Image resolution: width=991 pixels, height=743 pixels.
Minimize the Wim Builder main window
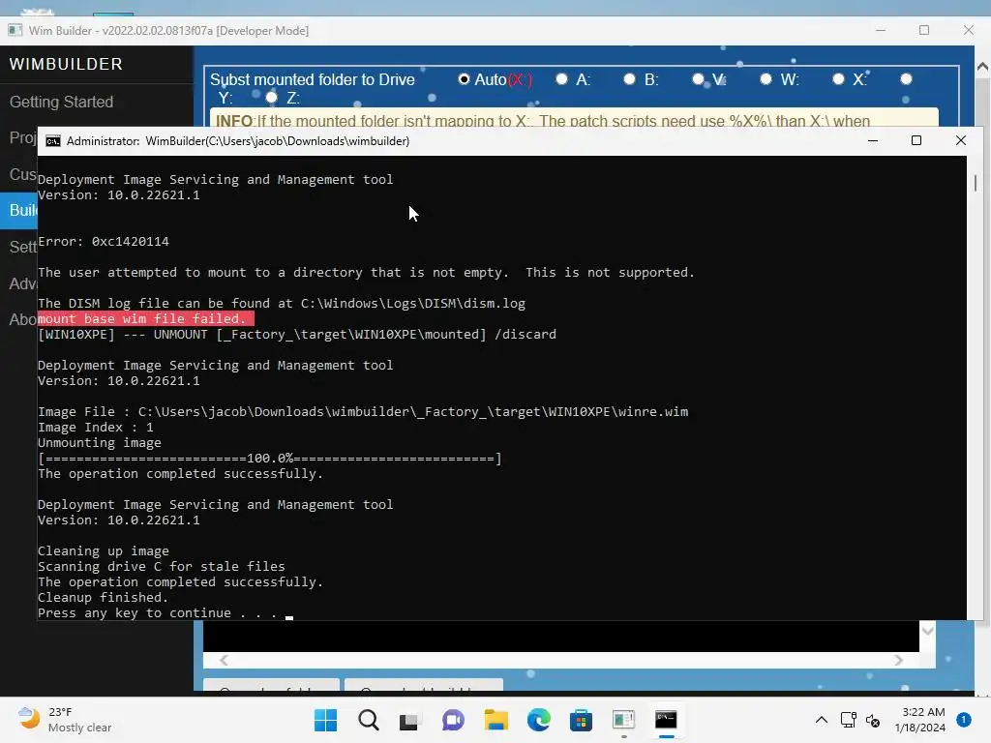[881, 30]
